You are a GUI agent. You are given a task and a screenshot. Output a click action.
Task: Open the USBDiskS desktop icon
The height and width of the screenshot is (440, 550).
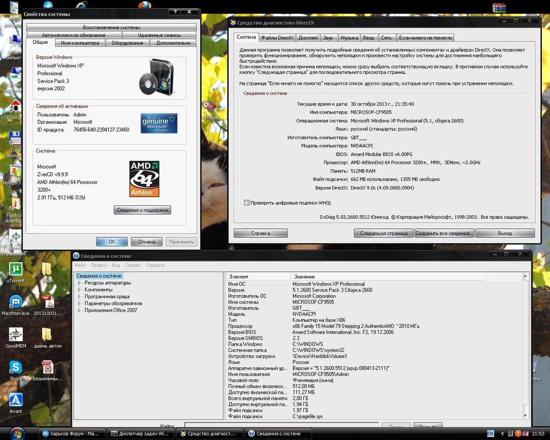(16, 106)
